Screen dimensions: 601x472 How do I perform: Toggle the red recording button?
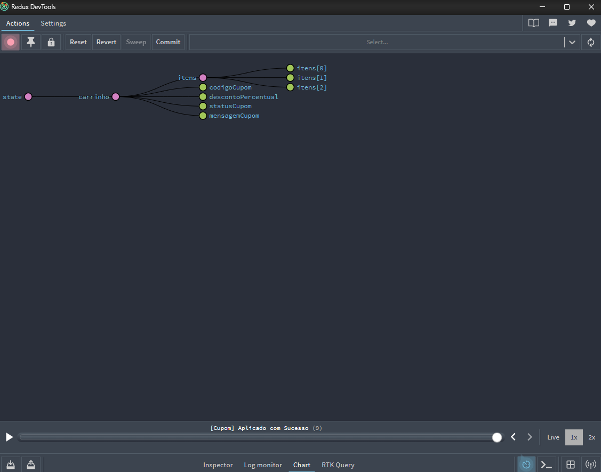[x=11, y=42]
